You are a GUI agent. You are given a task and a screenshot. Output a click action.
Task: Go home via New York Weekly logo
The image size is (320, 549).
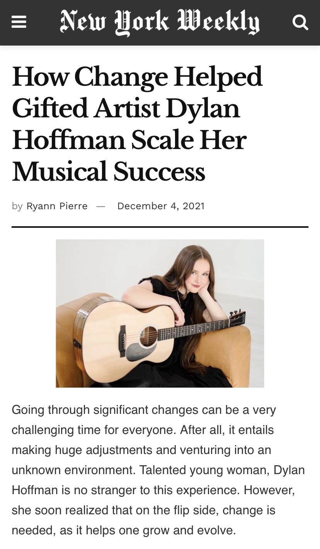tap(160, 22)
